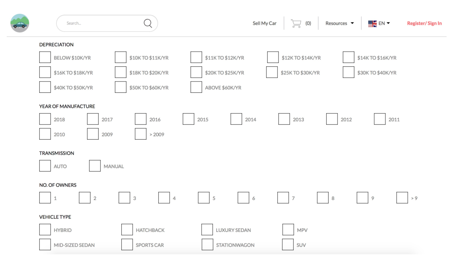Enable the SPORTS CAR filter

coord(127,245)
